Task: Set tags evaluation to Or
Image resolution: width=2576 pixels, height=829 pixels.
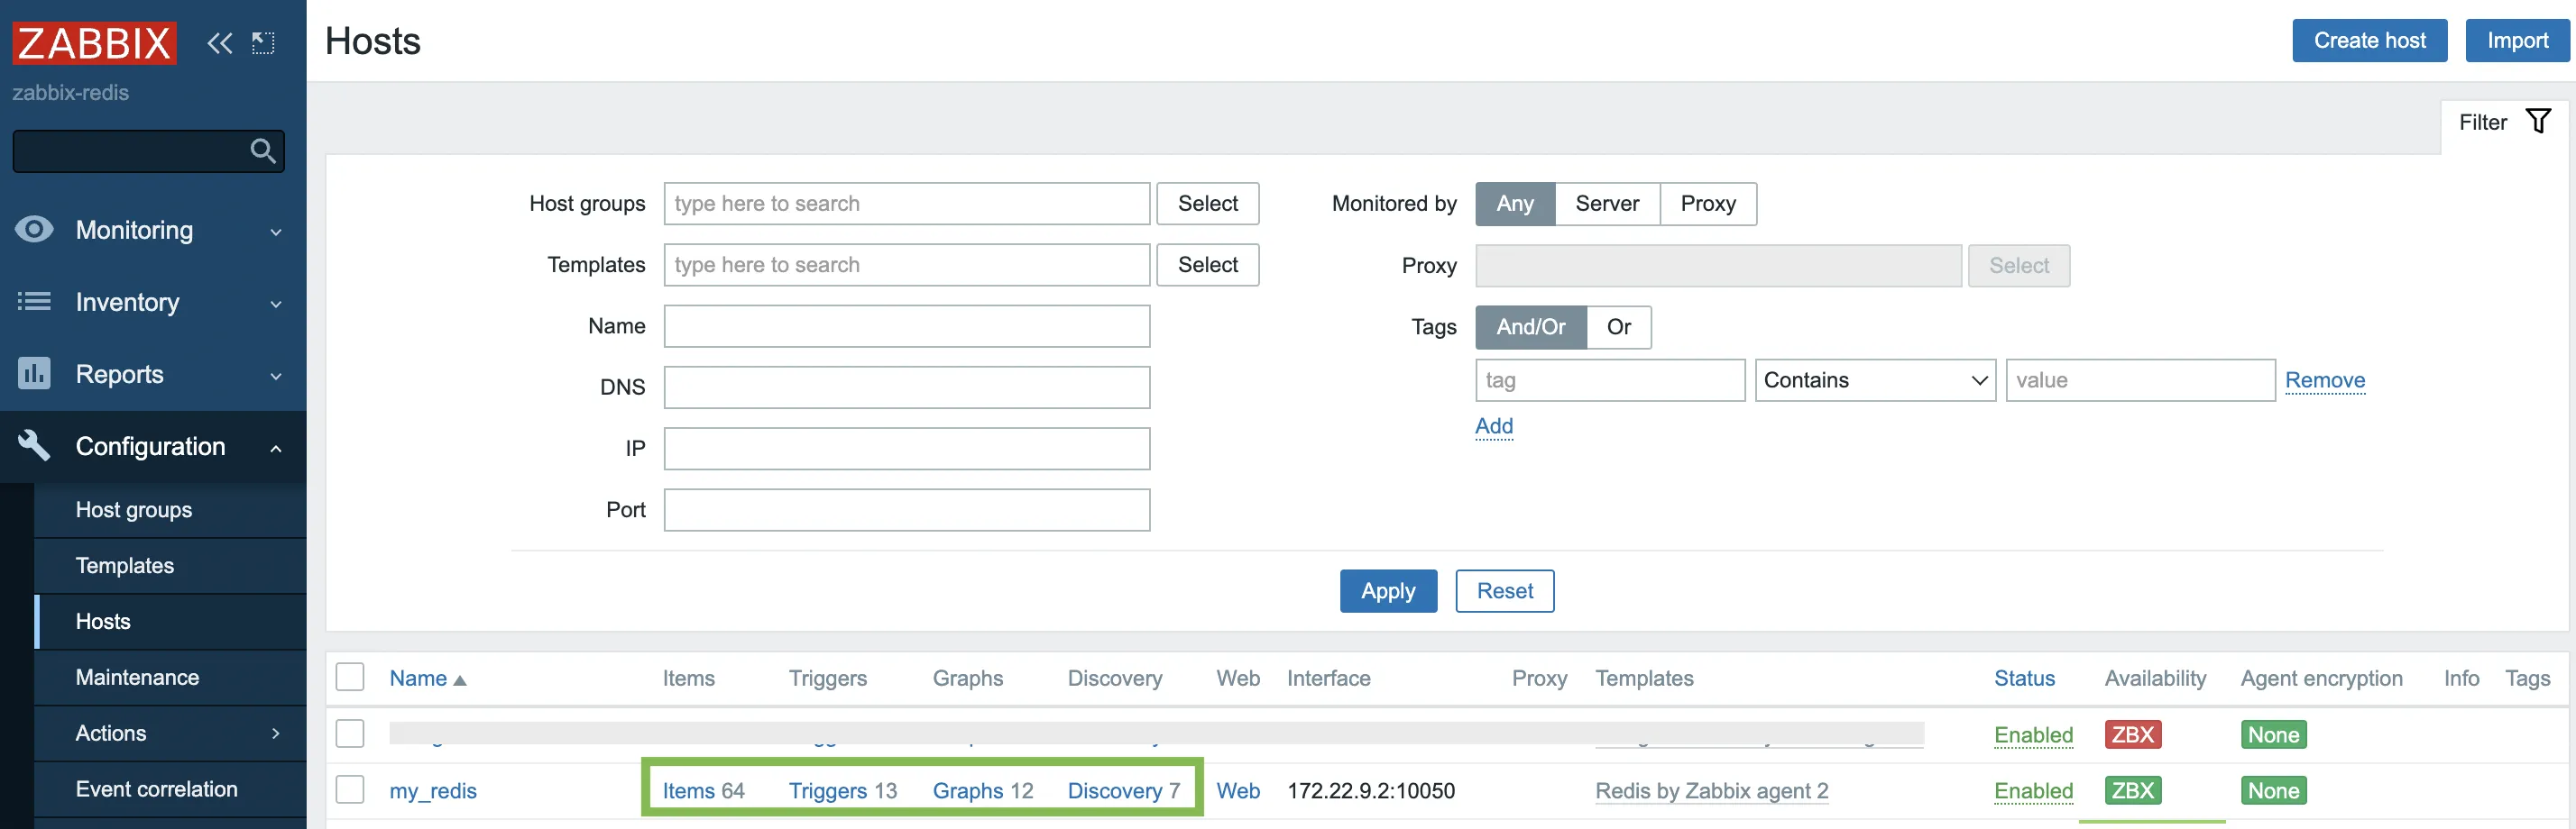Action: pyautogui.click(x=1618, y=328)
